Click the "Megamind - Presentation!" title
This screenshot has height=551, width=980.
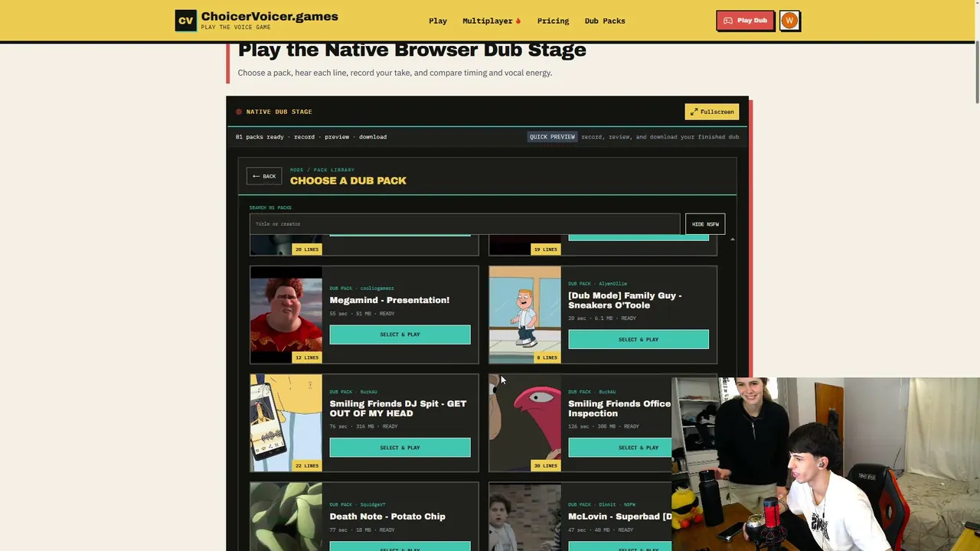pos(390,300)
